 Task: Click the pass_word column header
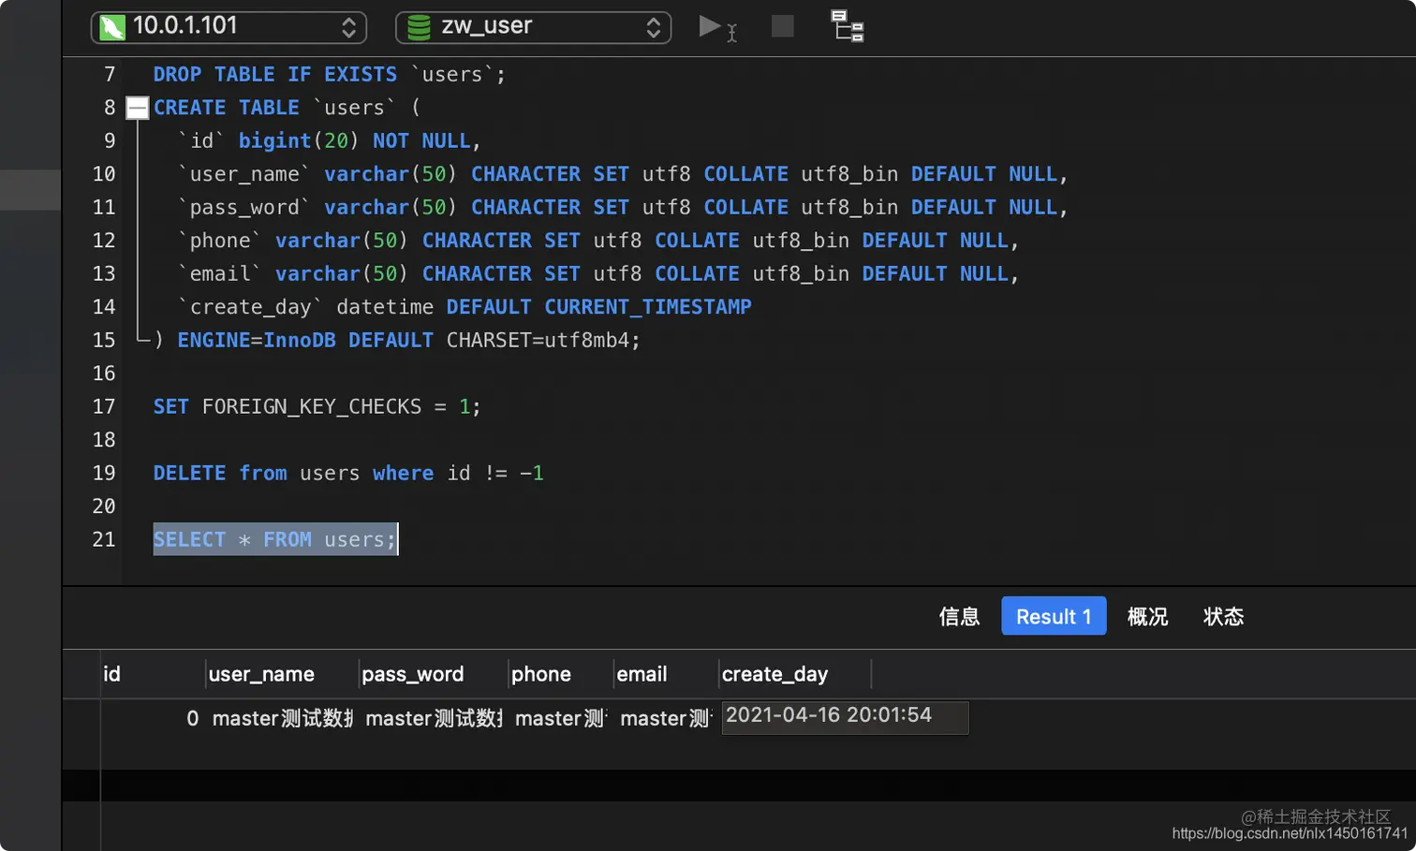click(434, 674)
